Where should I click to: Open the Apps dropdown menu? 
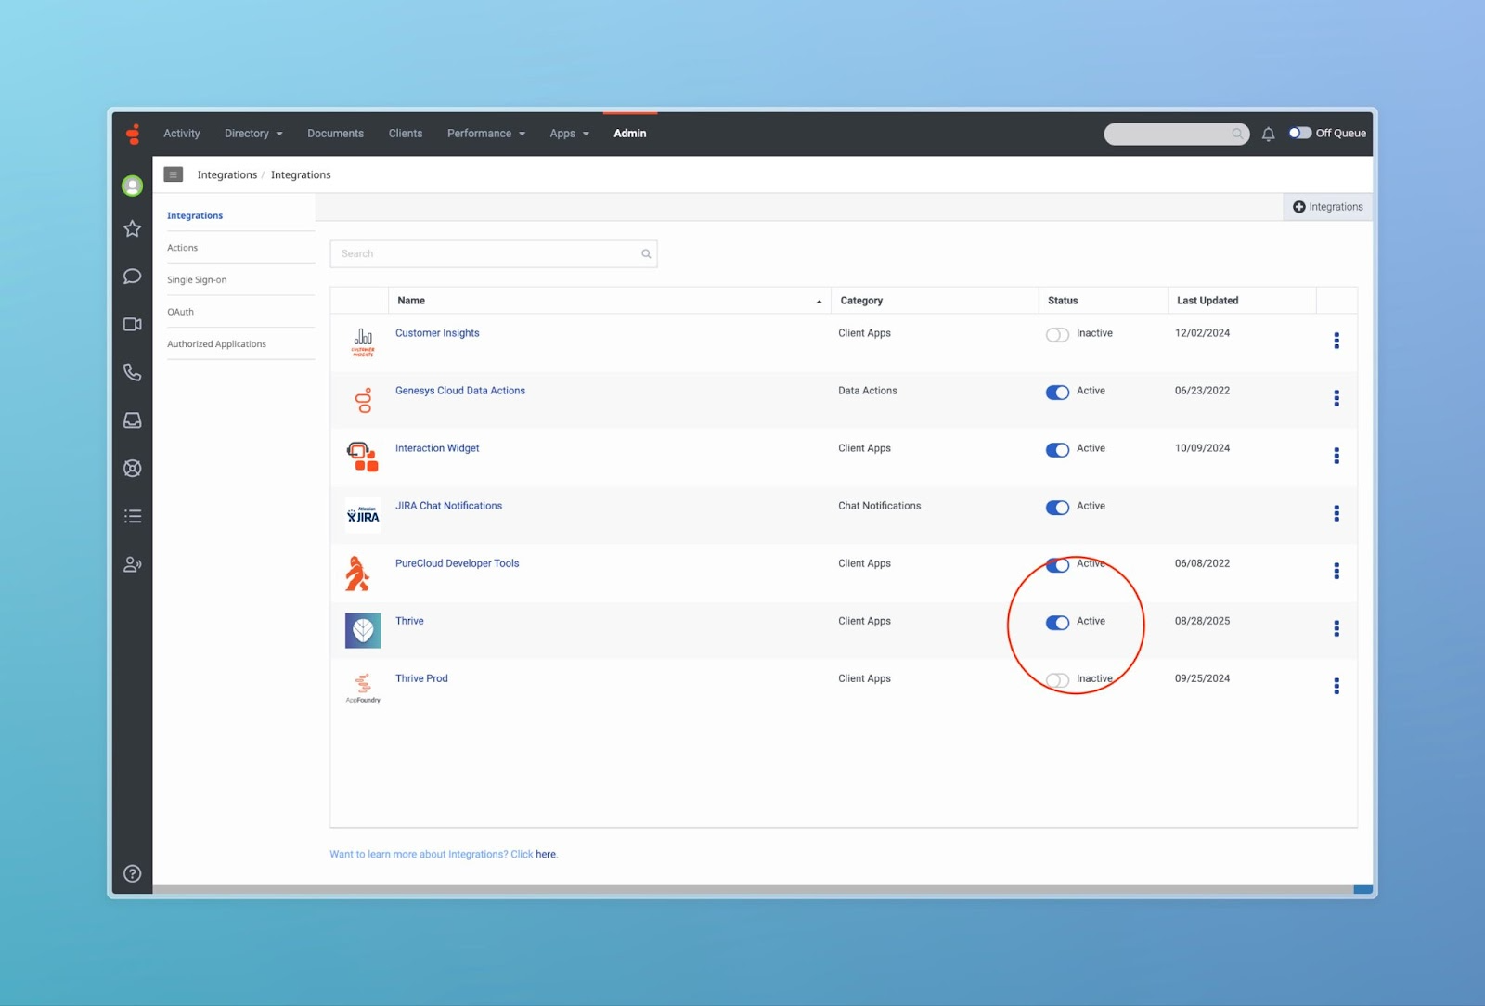[x=569, y=134]
